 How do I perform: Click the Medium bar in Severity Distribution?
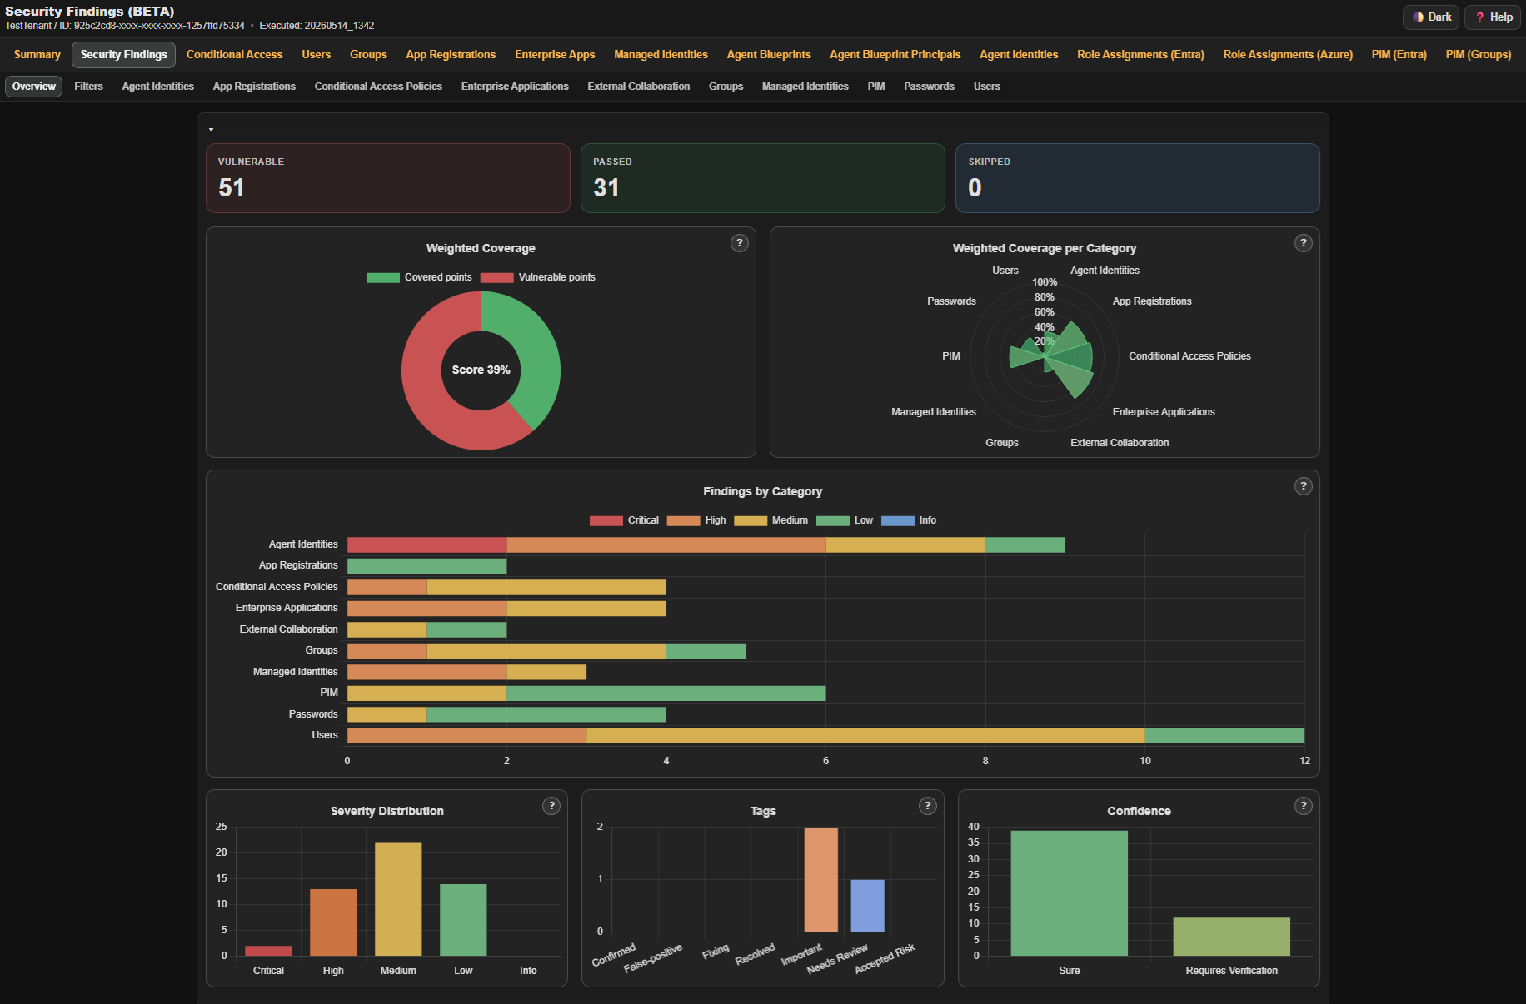coord(398,899)
